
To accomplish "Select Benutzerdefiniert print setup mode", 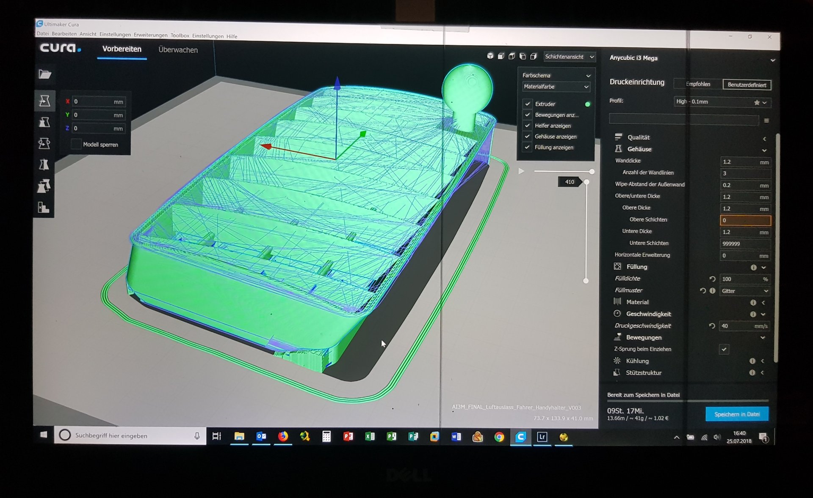I will pos(747,85).
